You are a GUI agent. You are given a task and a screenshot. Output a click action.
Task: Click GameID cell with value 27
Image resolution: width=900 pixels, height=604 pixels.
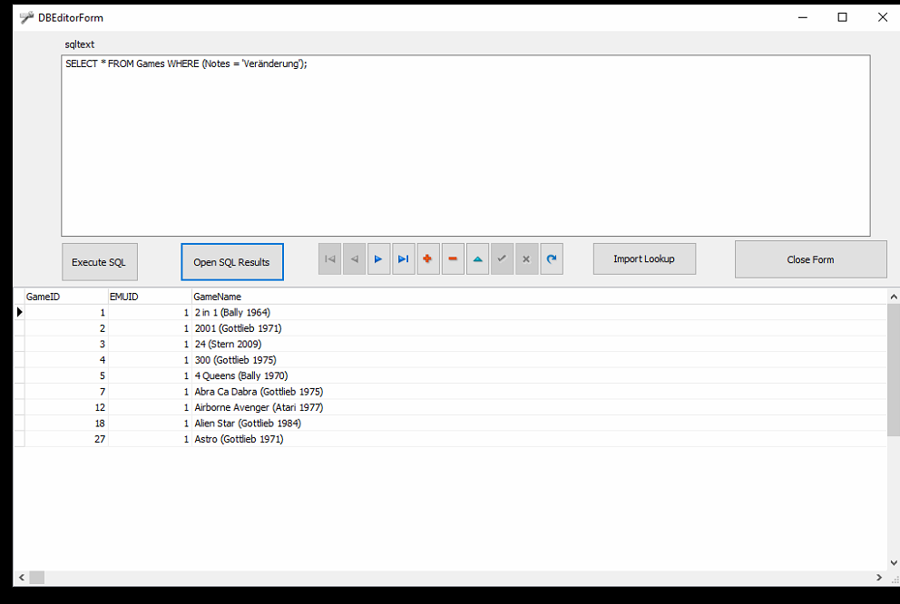(66, 439)
